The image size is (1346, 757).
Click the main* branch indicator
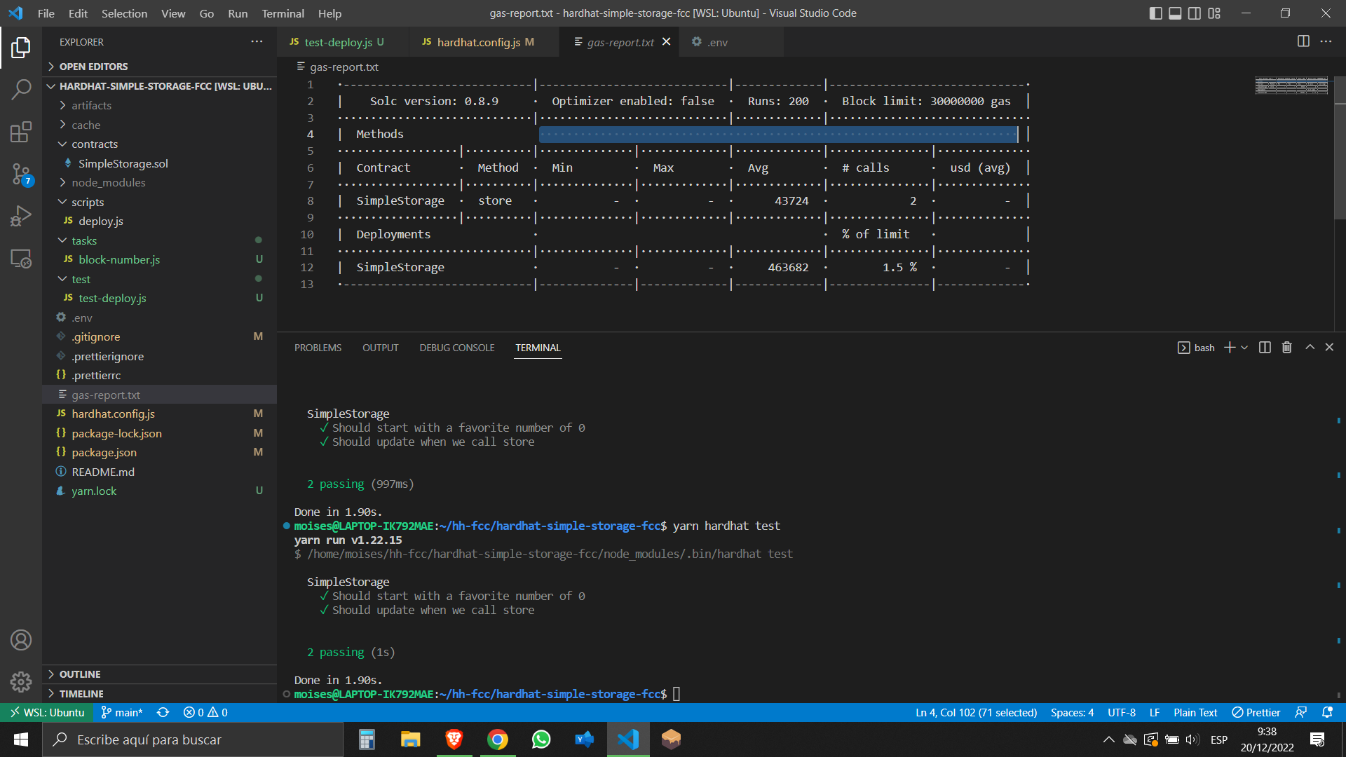[121, 712]
